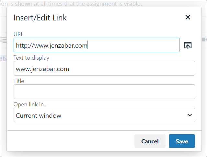Click the highlighted text left of the dialog
The image size is (207, 157).
coord(3,58)
